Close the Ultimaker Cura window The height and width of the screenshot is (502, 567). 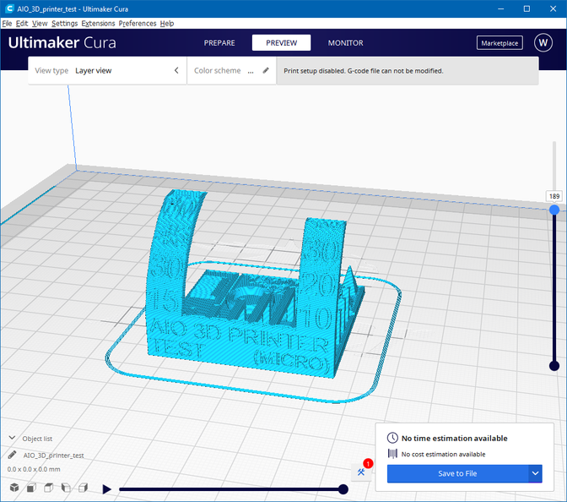tap(553, 8)
